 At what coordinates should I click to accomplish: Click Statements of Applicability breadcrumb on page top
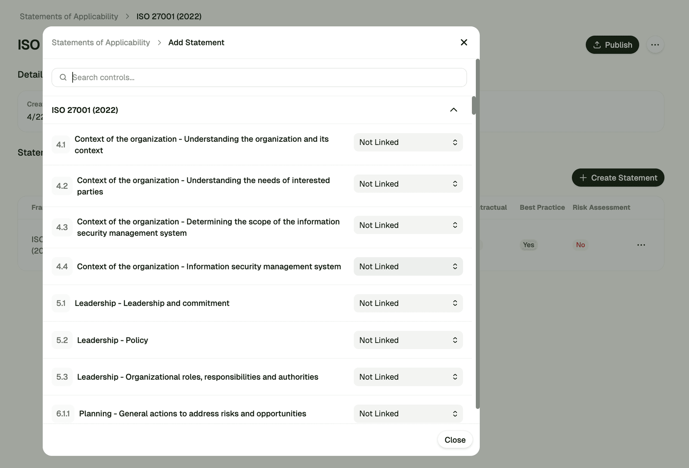[x=69, y=16]
